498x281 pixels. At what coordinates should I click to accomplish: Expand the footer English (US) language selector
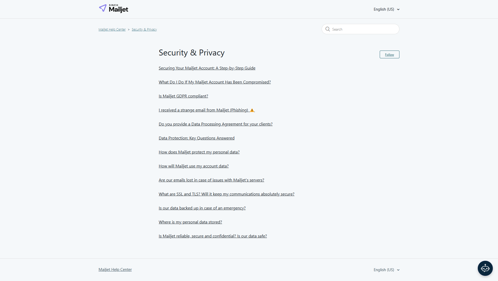[386, 270]
